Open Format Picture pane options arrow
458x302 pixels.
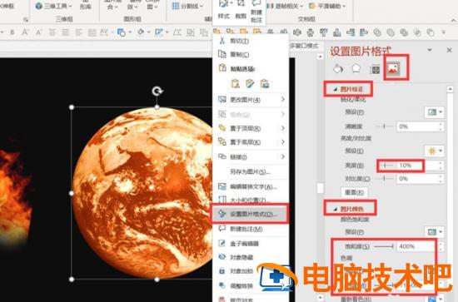[x=430, y=50]
